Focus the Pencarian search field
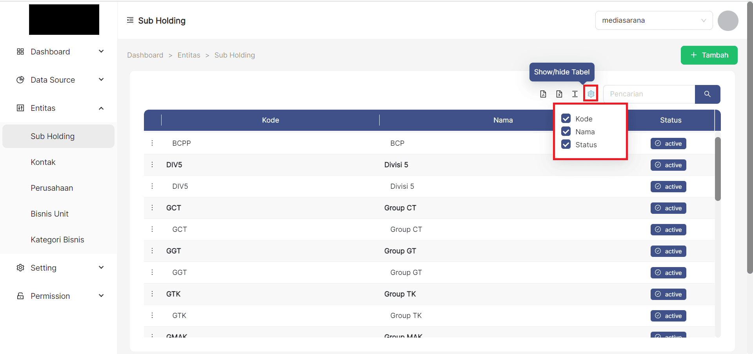The image size is (753, 354). (649, 94)
